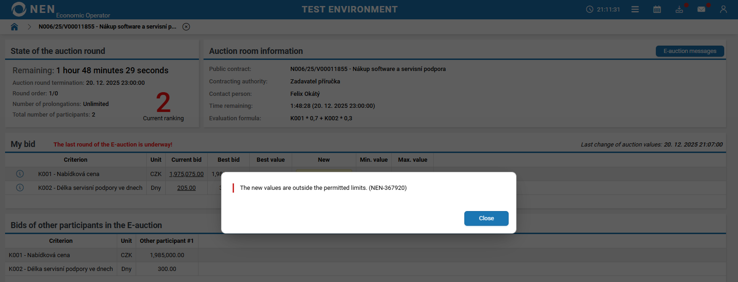Open the current bid 1,975,075.00 link
This screenshot has height=282, width=738.
(x=186, y=174)
